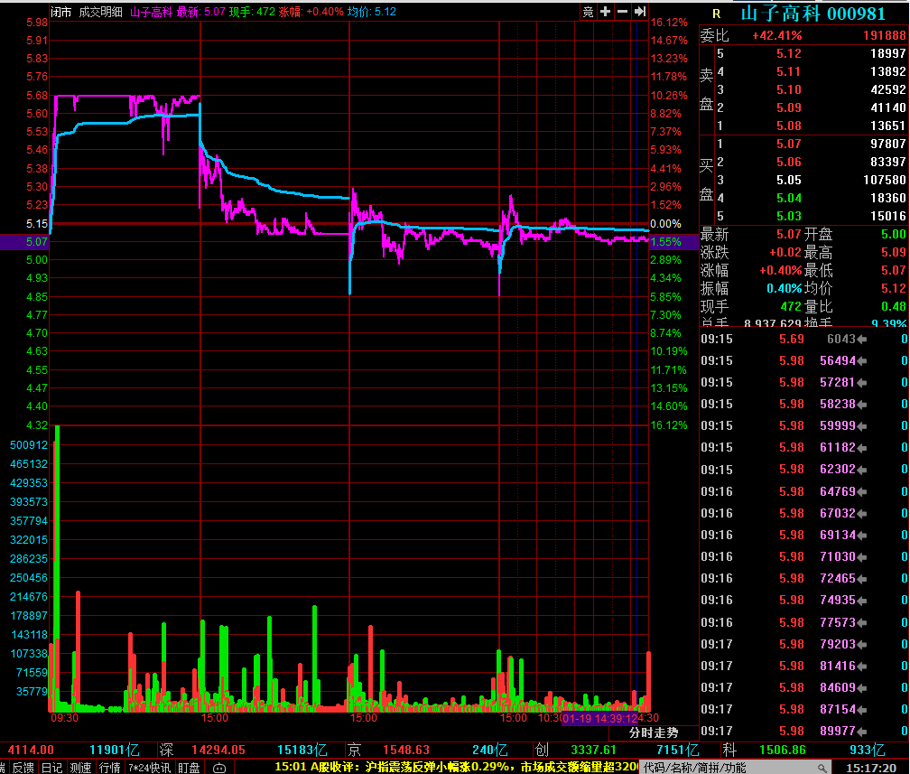Screen dimensions: 910x774
Task: Click buy level 3 price 5.05
Action: pyautogui.click(x=789, y=180)
